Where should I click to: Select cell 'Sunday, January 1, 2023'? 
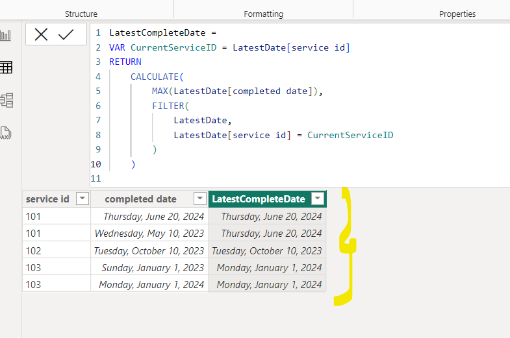149,267
